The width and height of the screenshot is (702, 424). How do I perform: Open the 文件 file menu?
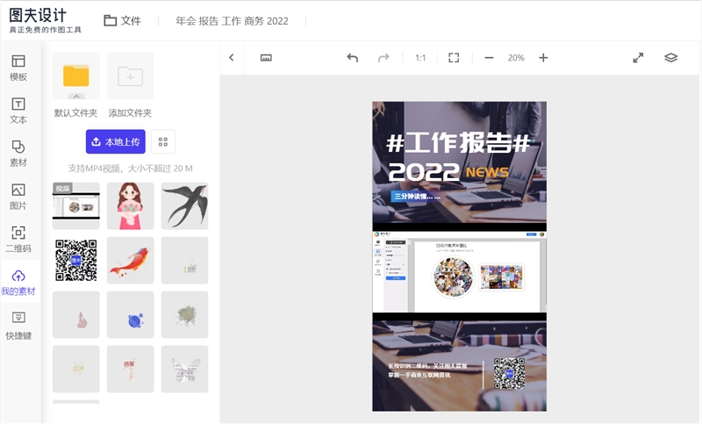pos(122,20)
